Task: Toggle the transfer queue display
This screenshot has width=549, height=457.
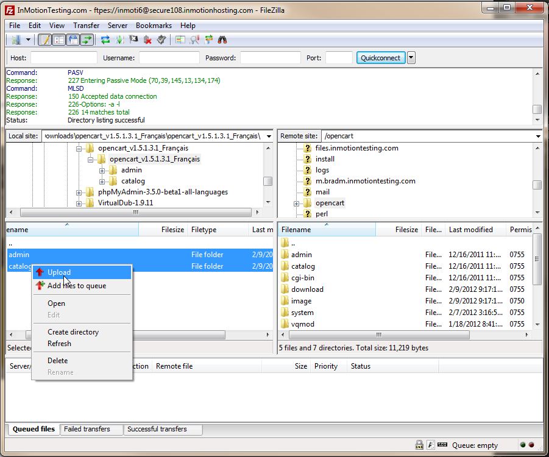Action: [87, 40]
